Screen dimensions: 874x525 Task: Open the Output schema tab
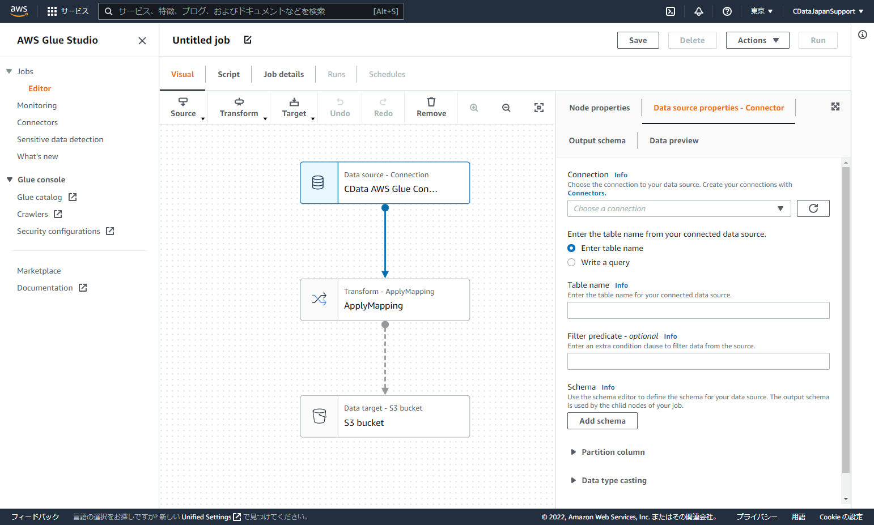pos(597,140)
